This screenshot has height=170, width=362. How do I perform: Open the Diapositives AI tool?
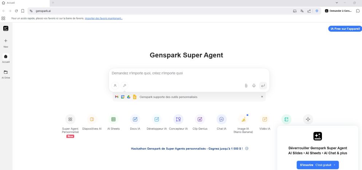click(92, 120)
